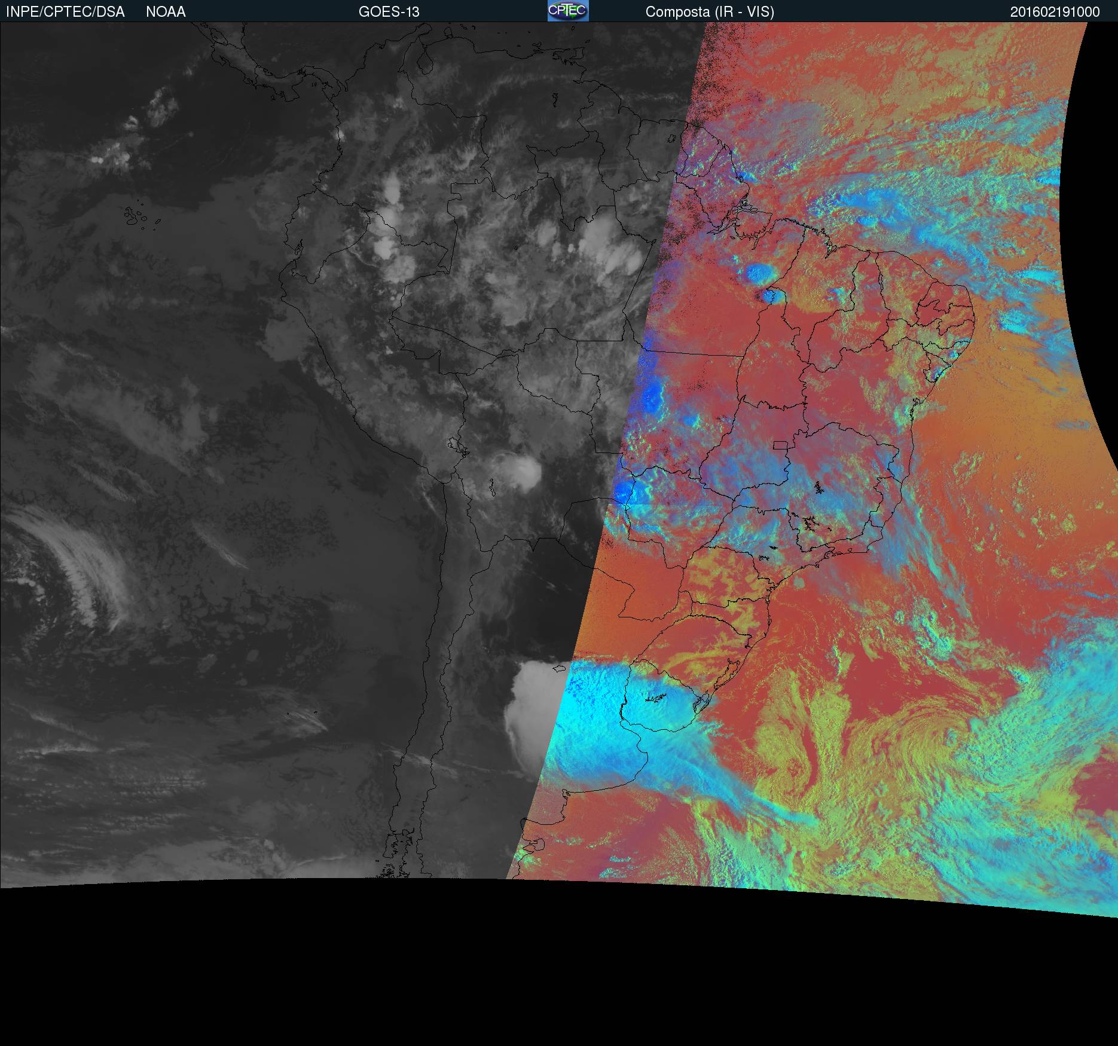Click the Composta (IR - VIS) title

pos(710,12)
